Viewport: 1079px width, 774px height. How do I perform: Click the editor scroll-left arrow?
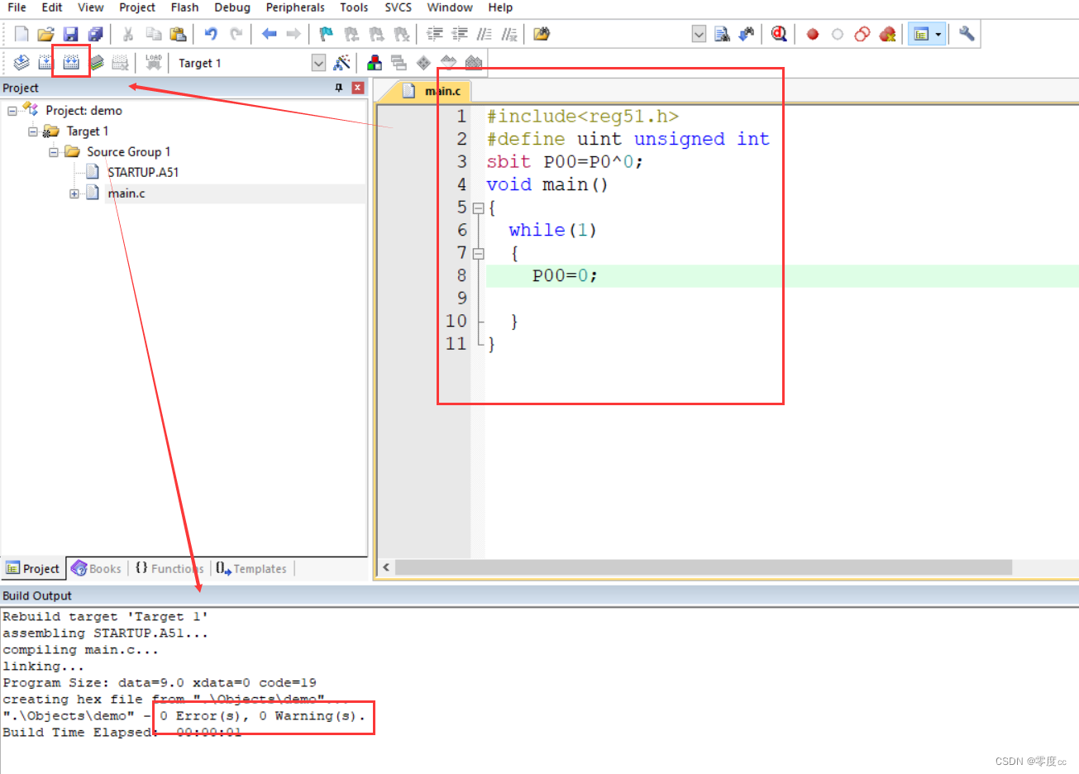[x=385, y=567]
